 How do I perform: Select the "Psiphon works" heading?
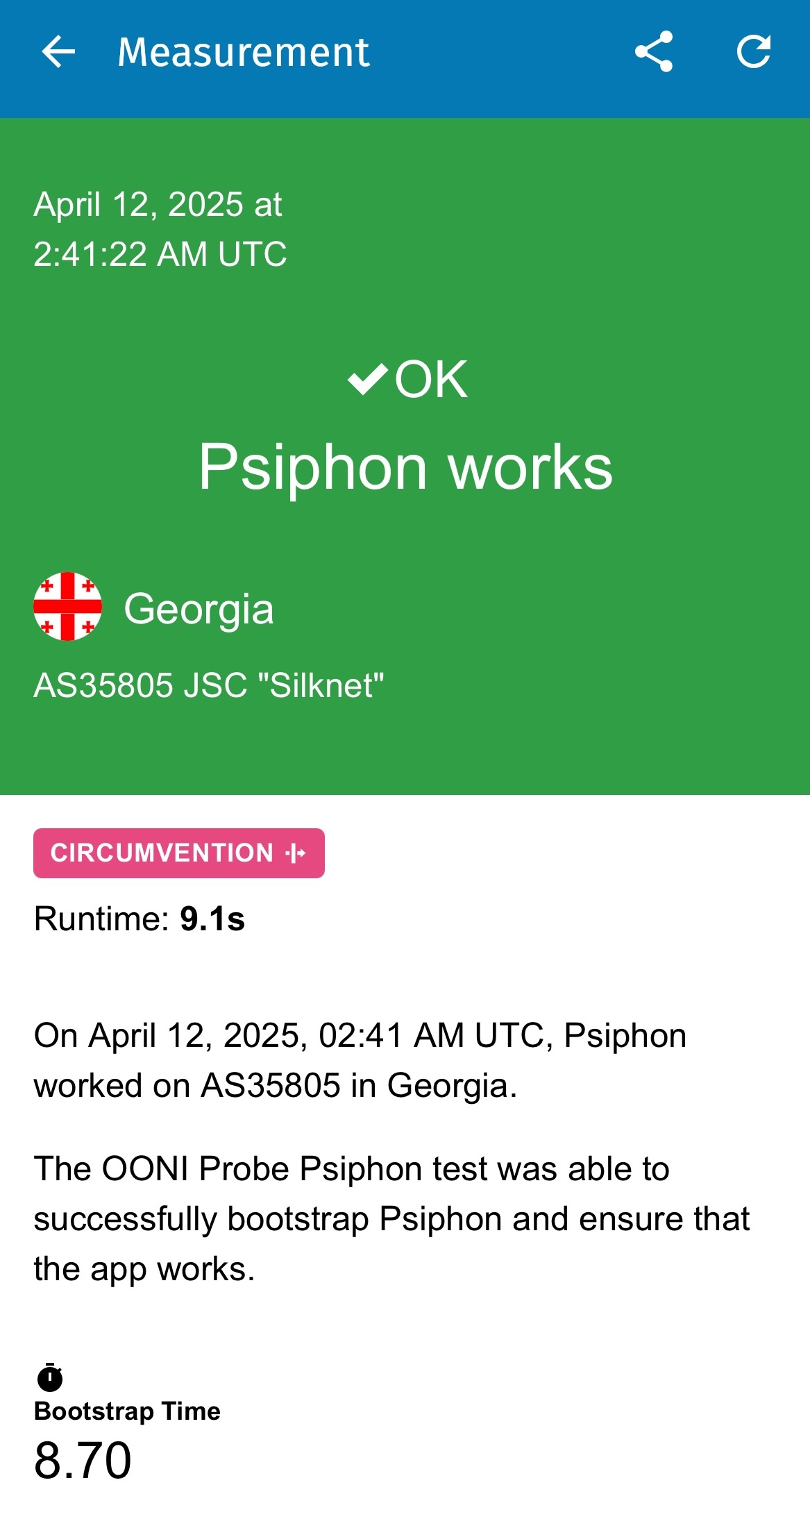tap(405, 467)
